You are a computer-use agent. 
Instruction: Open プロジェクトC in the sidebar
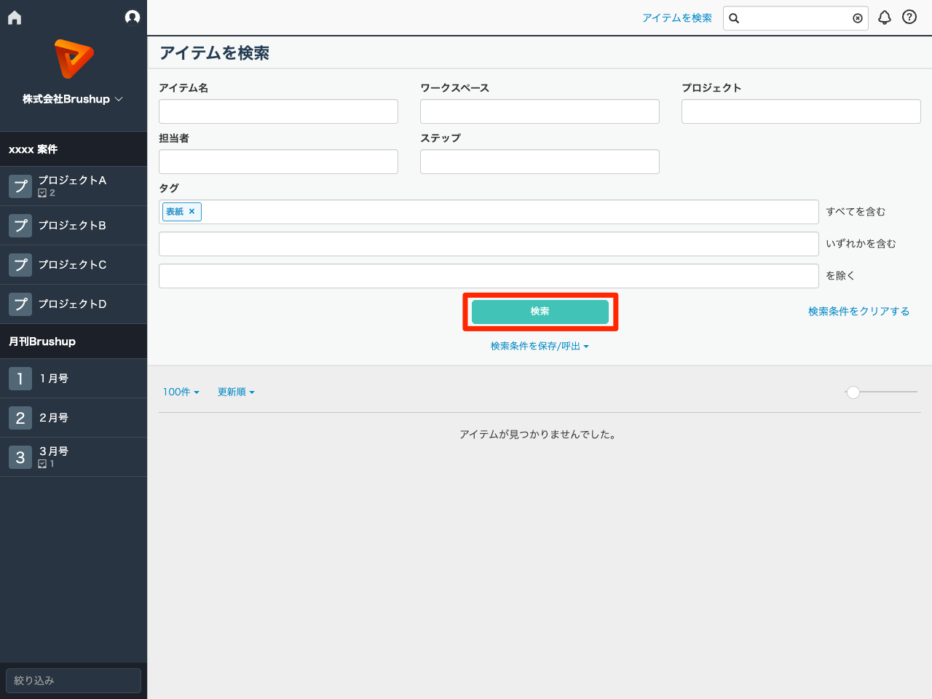coord(74,265)
